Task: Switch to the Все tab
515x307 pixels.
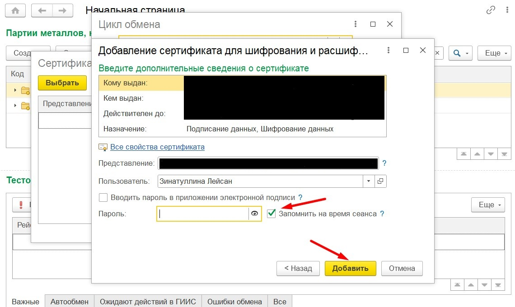Action: click(280, 302)
